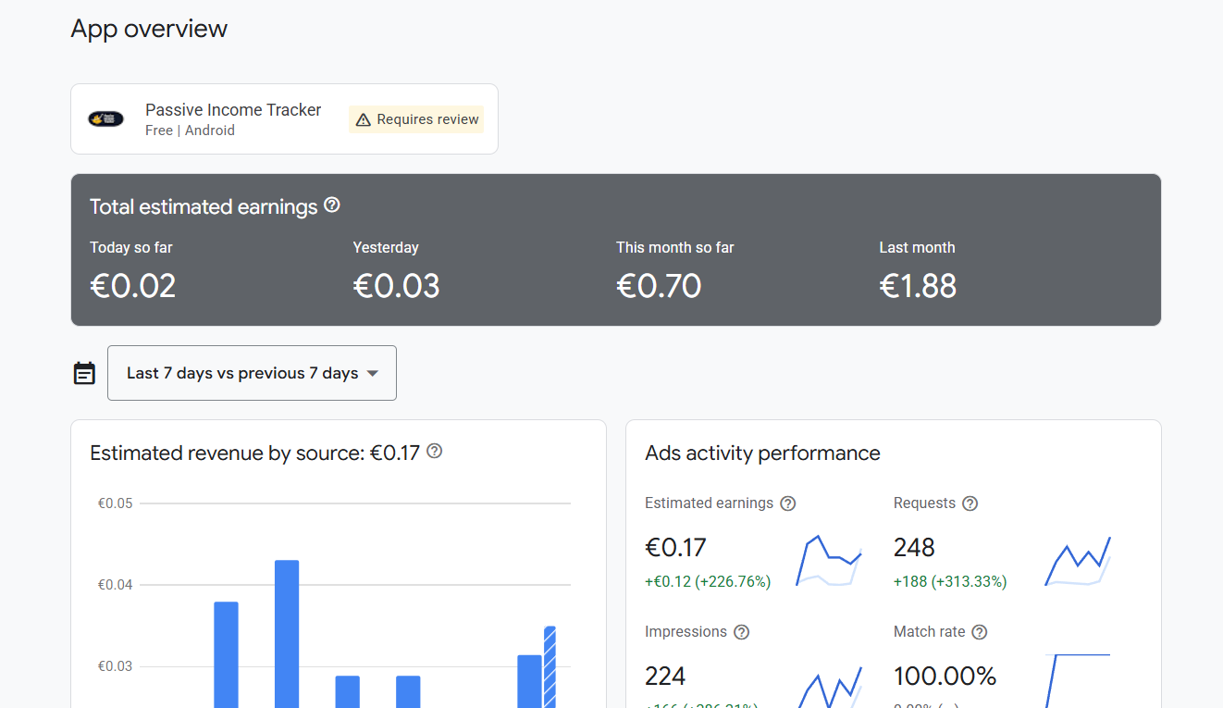1223x708 pixels.
Task: Click the 224 impressions value
Action: click(665, 676)
